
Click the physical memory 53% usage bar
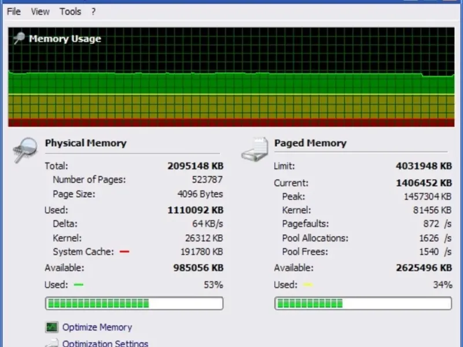(x=134, y=303)
